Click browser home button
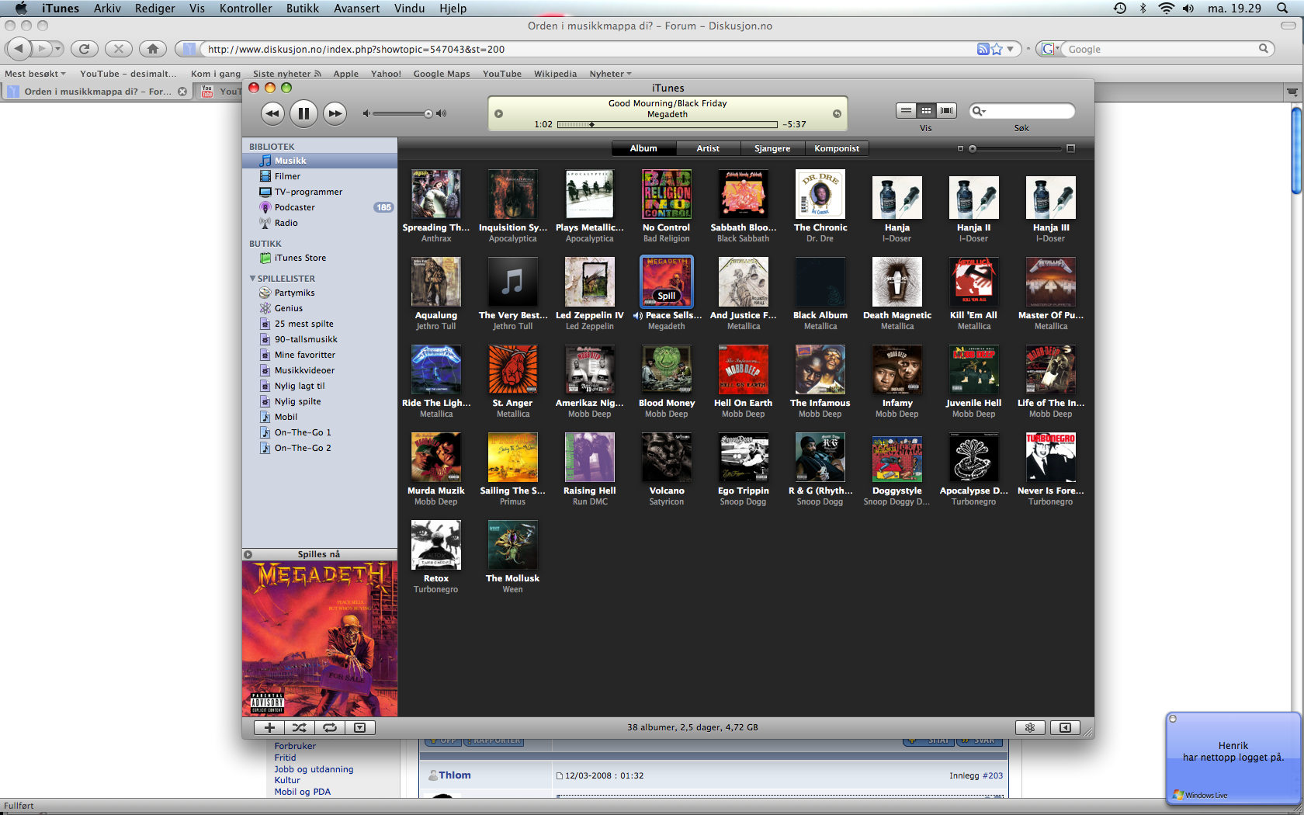The height and width of the screenshot is (815, 1304). tap(153, 49)
